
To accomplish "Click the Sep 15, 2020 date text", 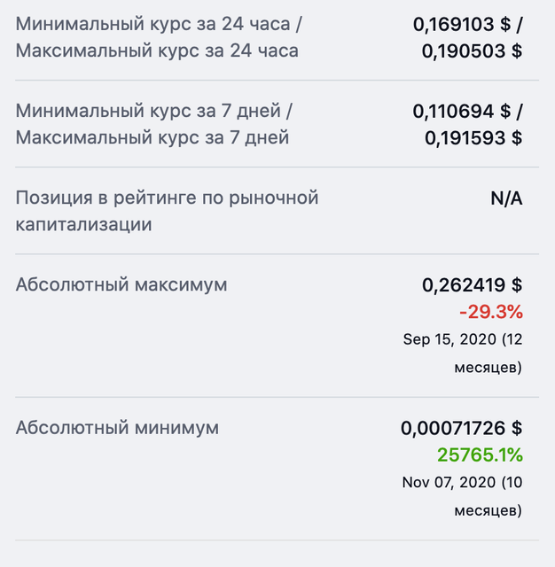I will pyautogui.click(x=449, y=339).
